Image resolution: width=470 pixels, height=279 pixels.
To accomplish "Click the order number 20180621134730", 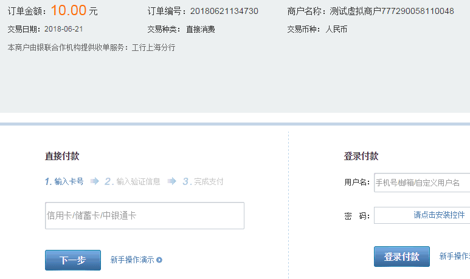I will [224, 11].
